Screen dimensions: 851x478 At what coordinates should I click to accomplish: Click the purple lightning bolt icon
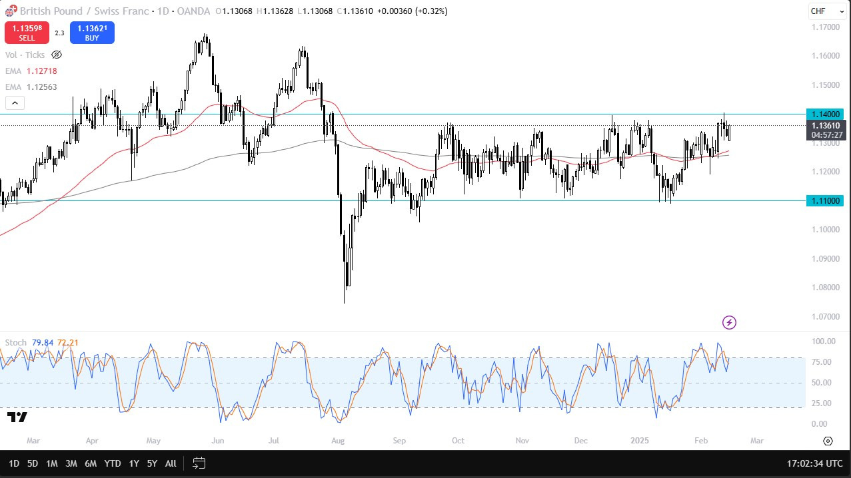(729, 323)
